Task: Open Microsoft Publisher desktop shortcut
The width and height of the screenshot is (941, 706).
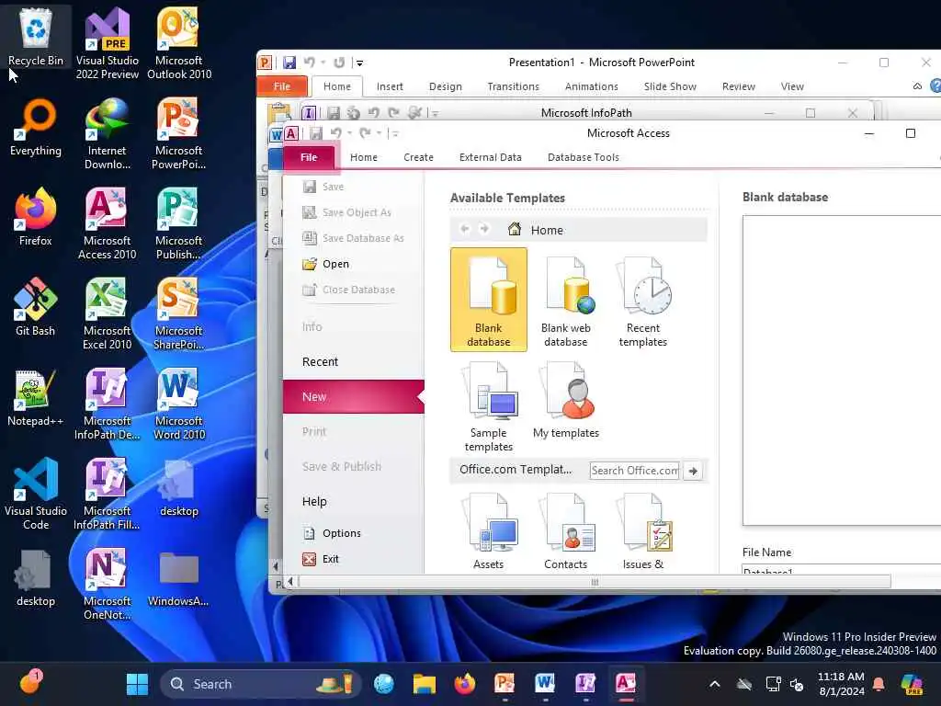Action: coord(179,223)
